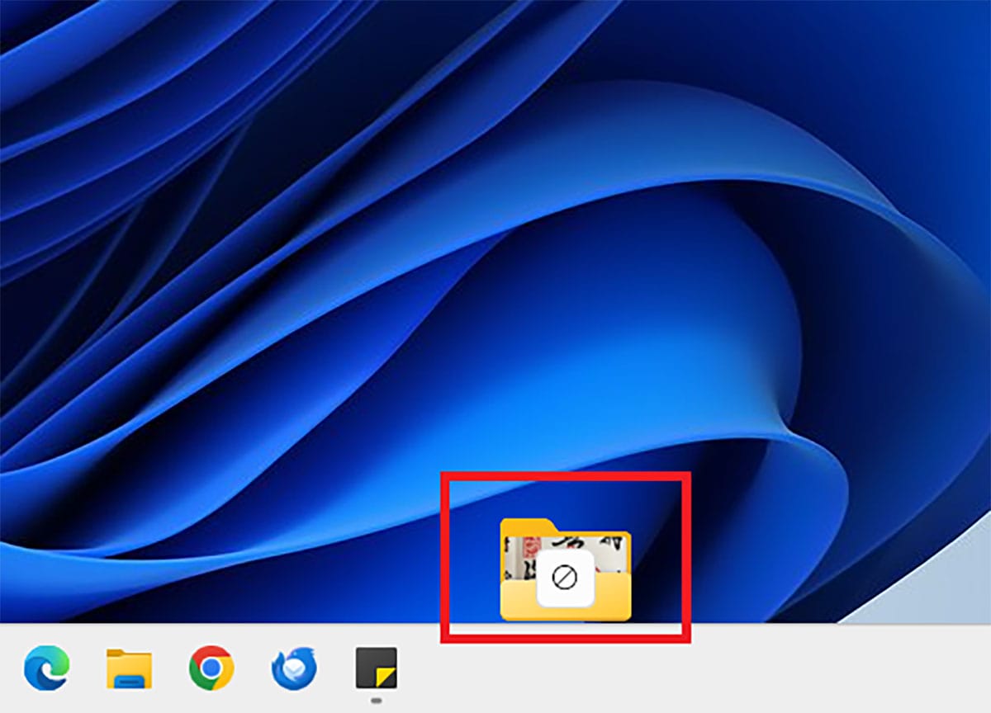Open the Sticky Notes app on the taskbar

pyautogui.click(x=376, y=668)
